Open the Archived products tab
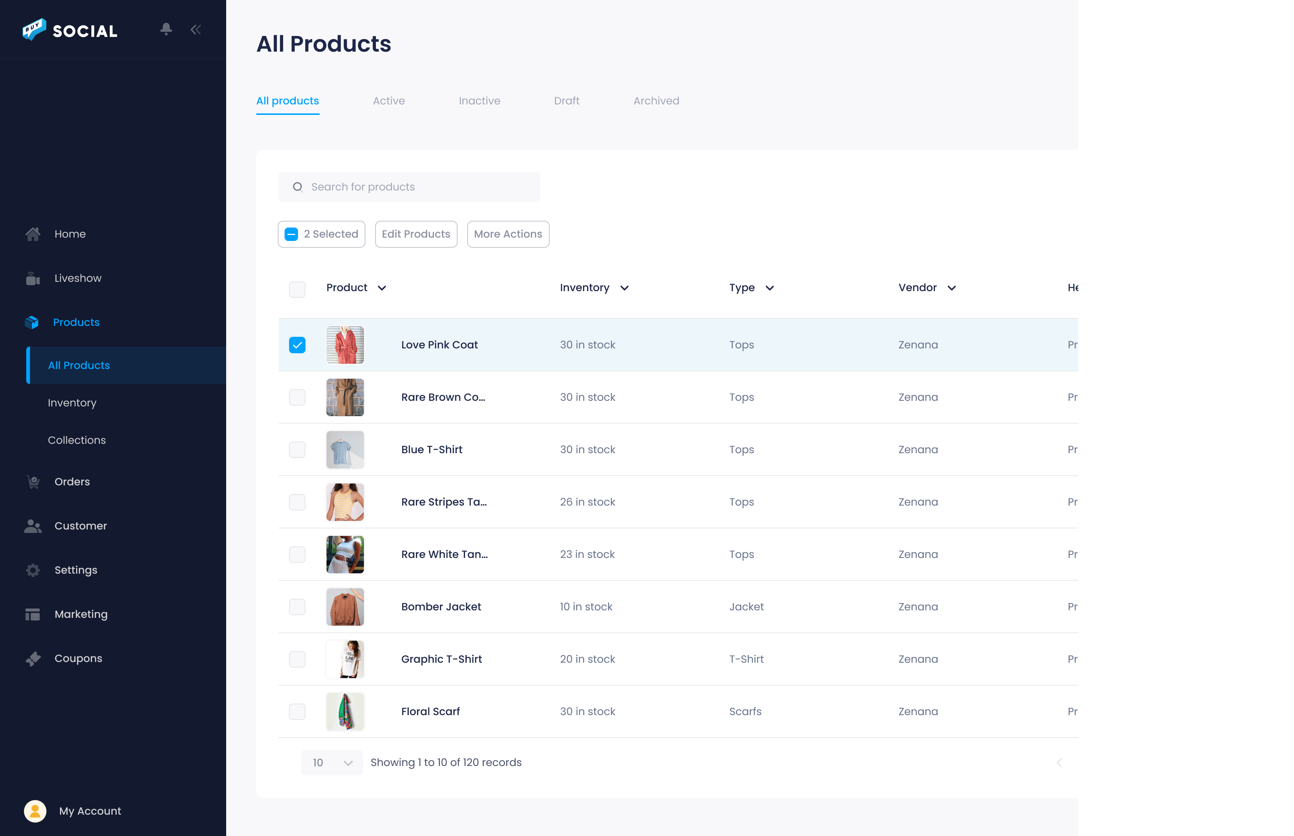This screenshot has height=836, width=1294. (656, 100)
